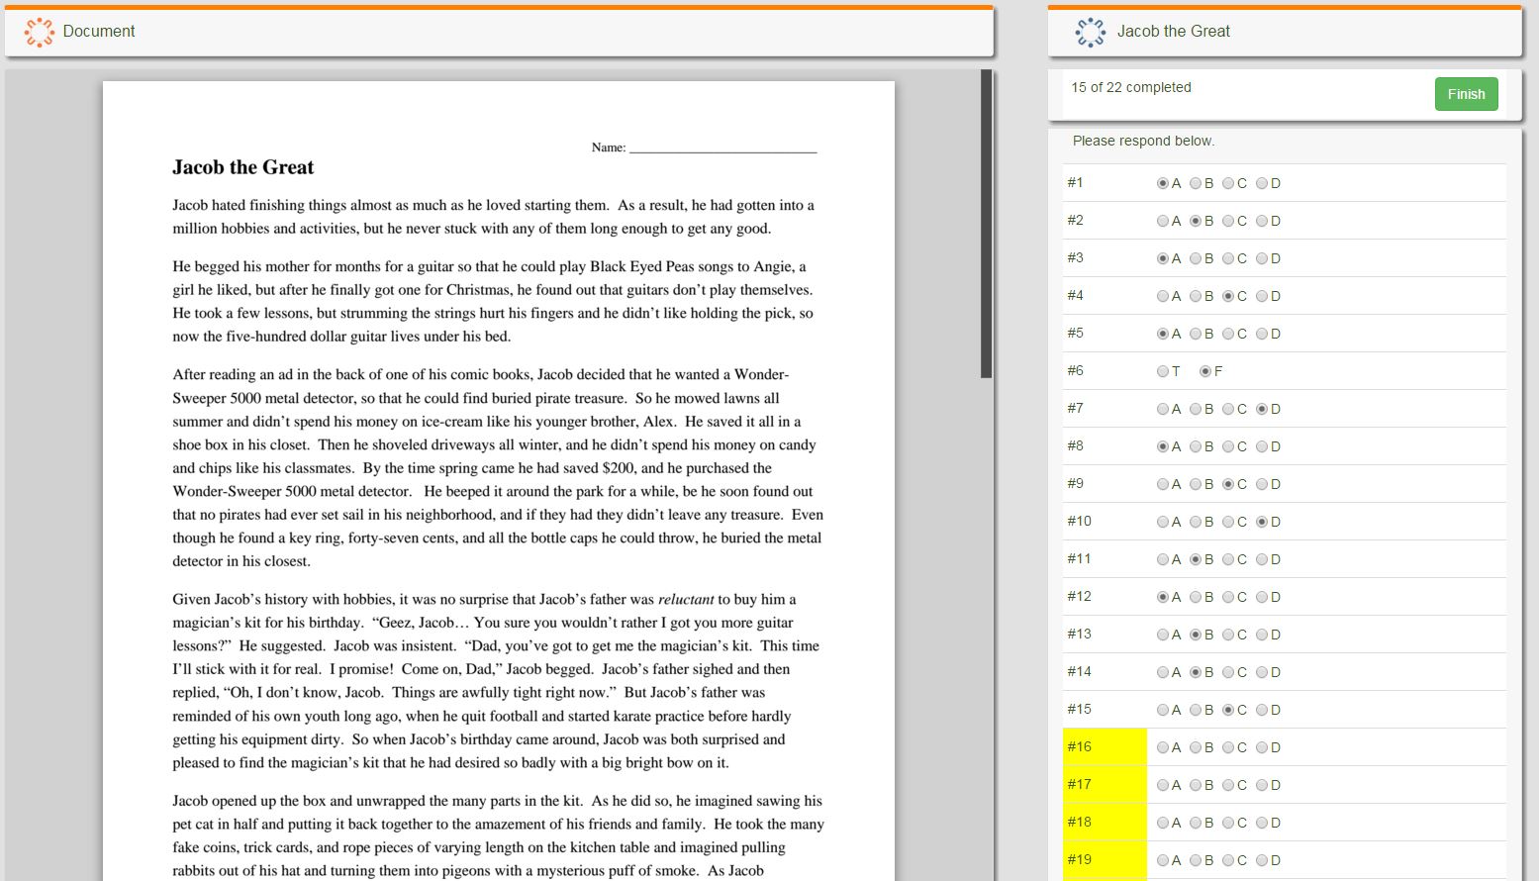
Task: Click the 'Document' panel title text
Action: pos(99,31)
